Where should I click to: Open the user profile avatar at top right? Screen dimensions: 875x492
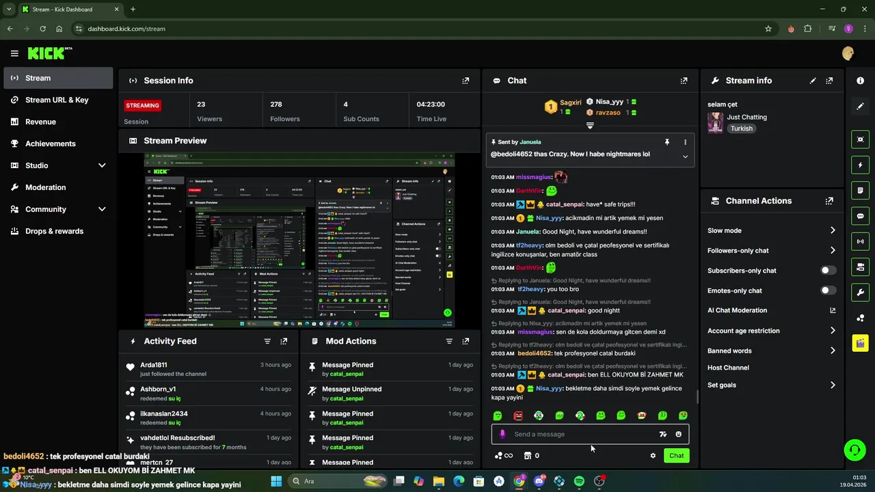coord(848,53)
